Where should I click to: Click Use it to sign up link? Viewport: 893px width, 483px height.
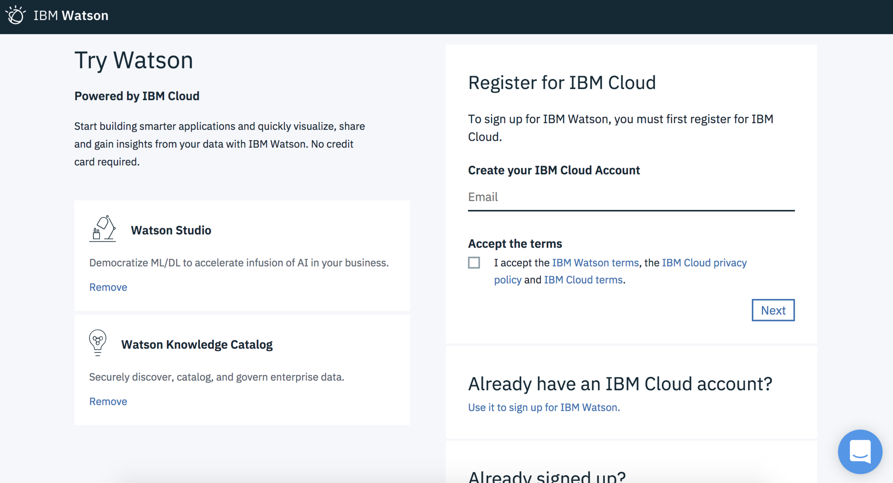point(544,407)
